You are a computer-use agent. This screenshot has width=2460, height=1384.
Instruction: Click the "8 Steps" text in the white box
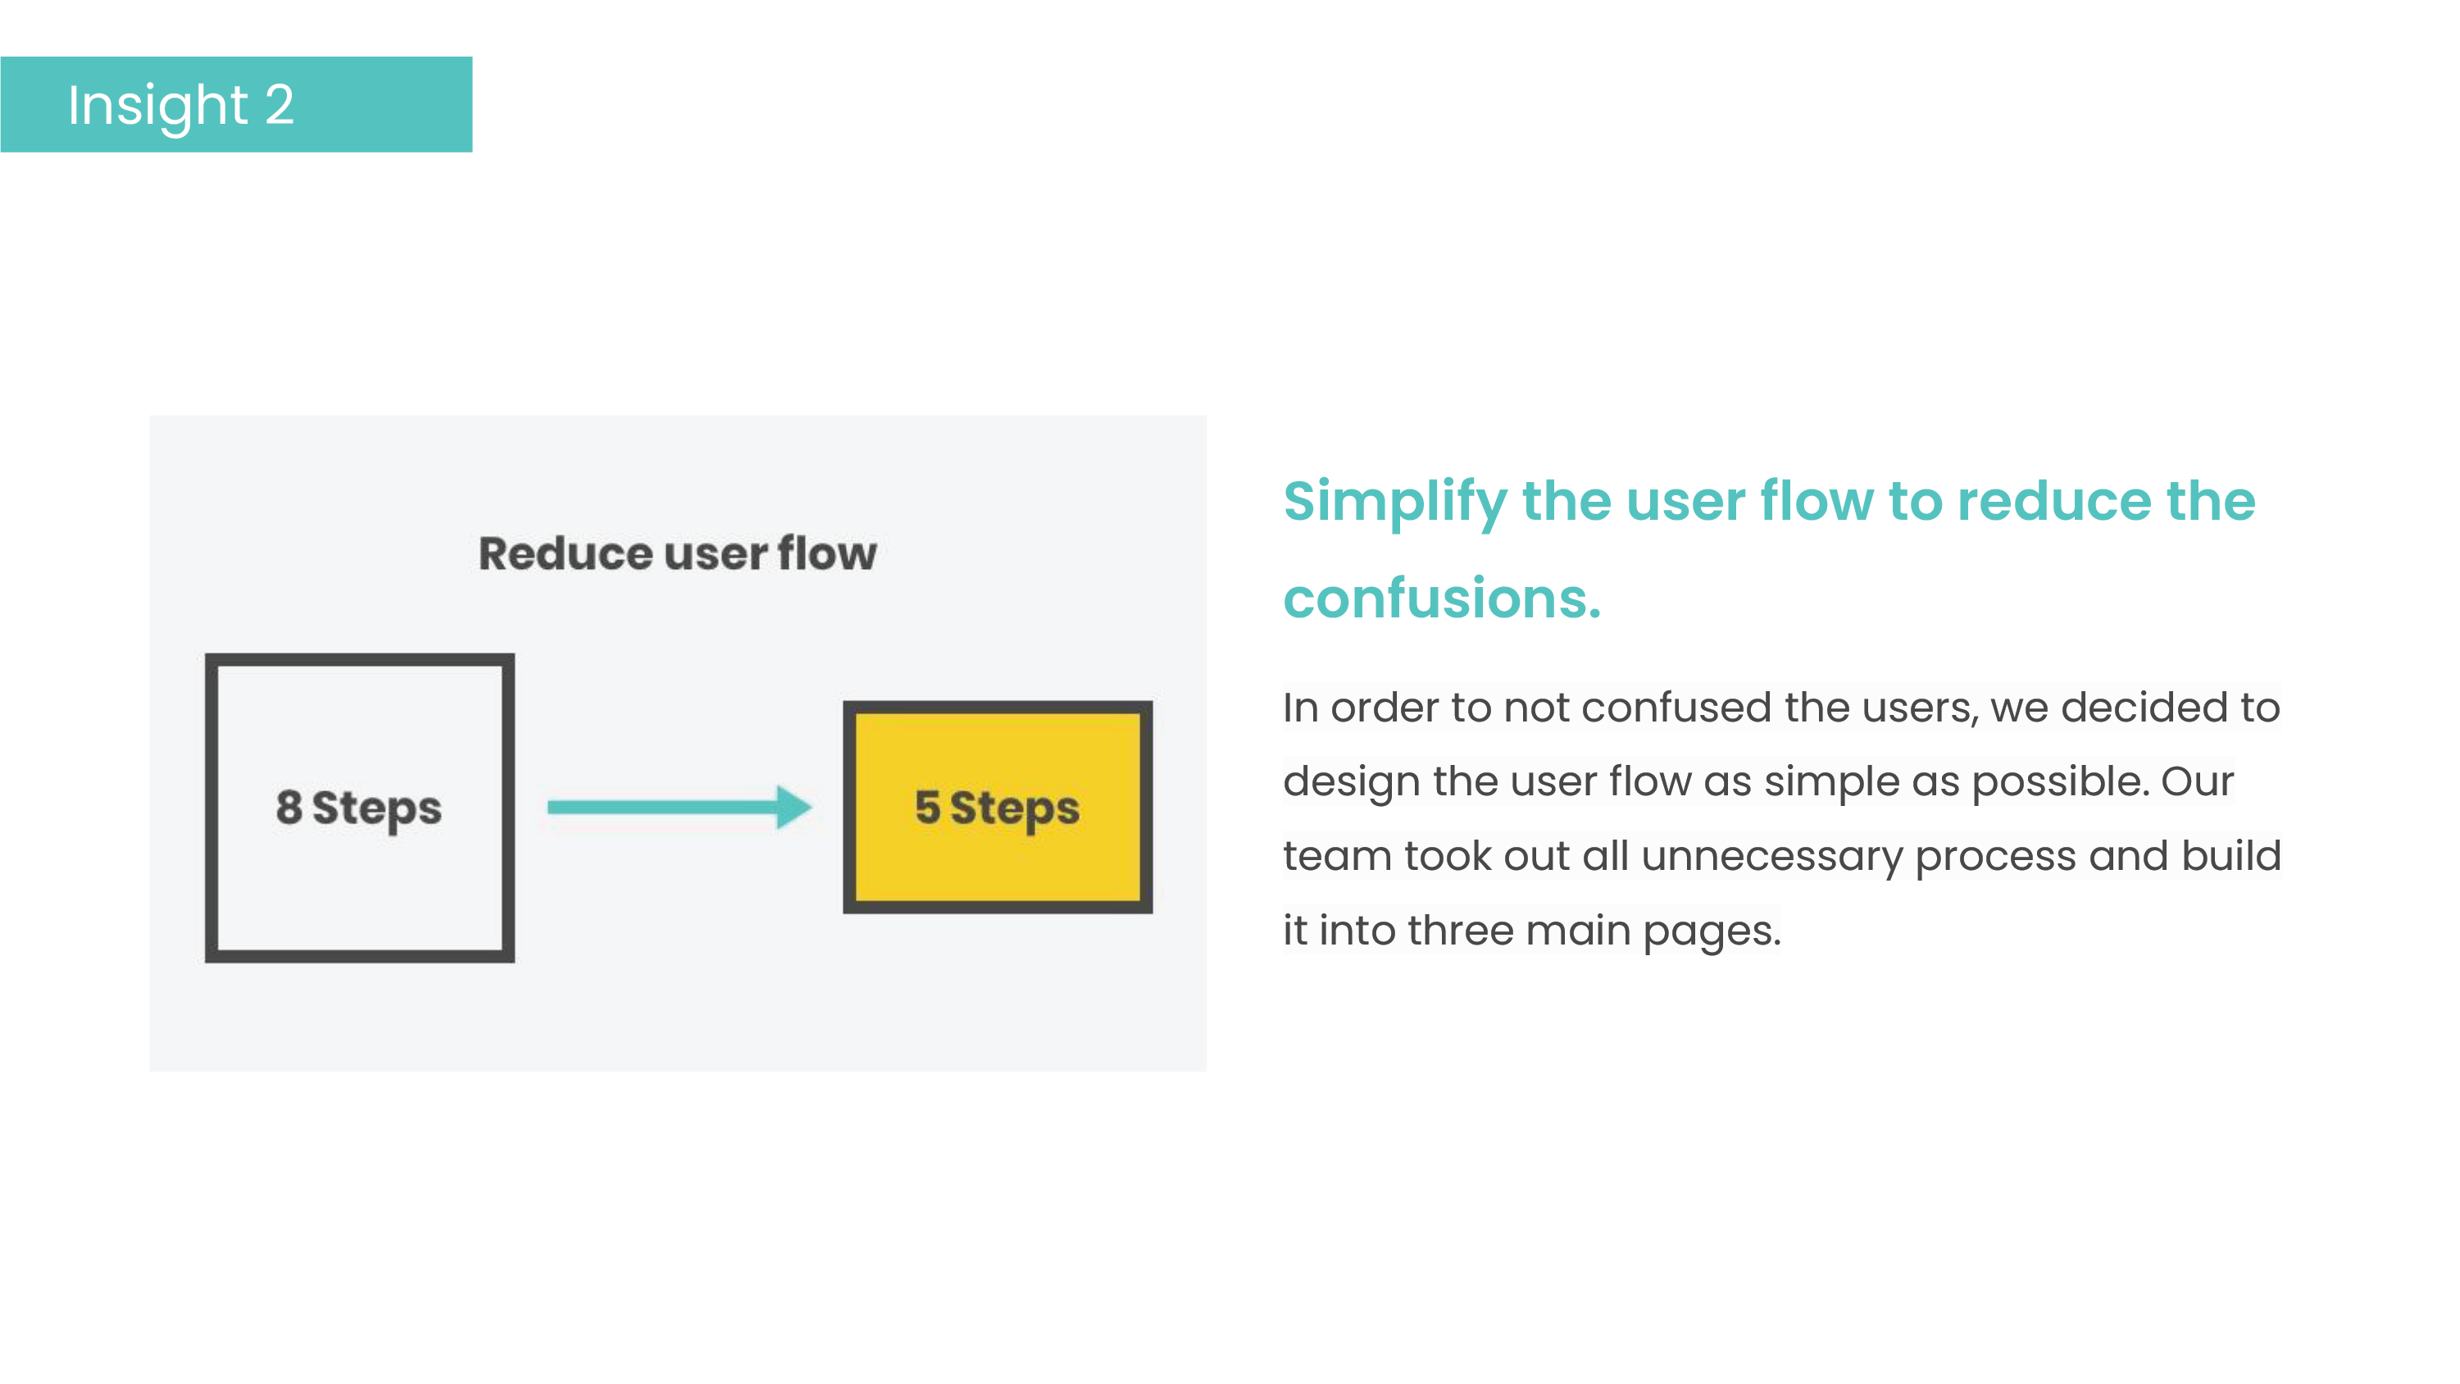(x=359, y=808)
